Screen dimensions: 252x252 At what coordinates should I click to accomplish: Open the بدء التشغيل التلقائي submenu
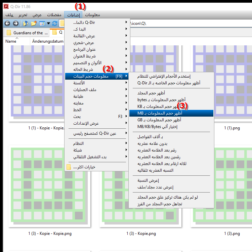point(96,157)
